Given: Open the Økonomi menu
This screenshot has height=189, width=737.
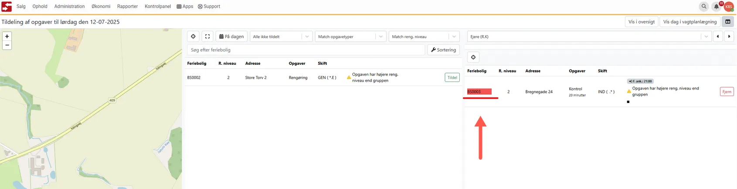Looking at the screenshot, I should tap(101, 7).
